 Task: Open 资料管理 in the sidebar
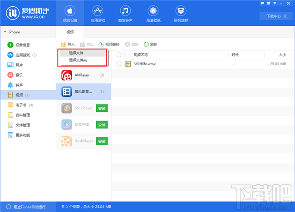(x=28, y=115)
